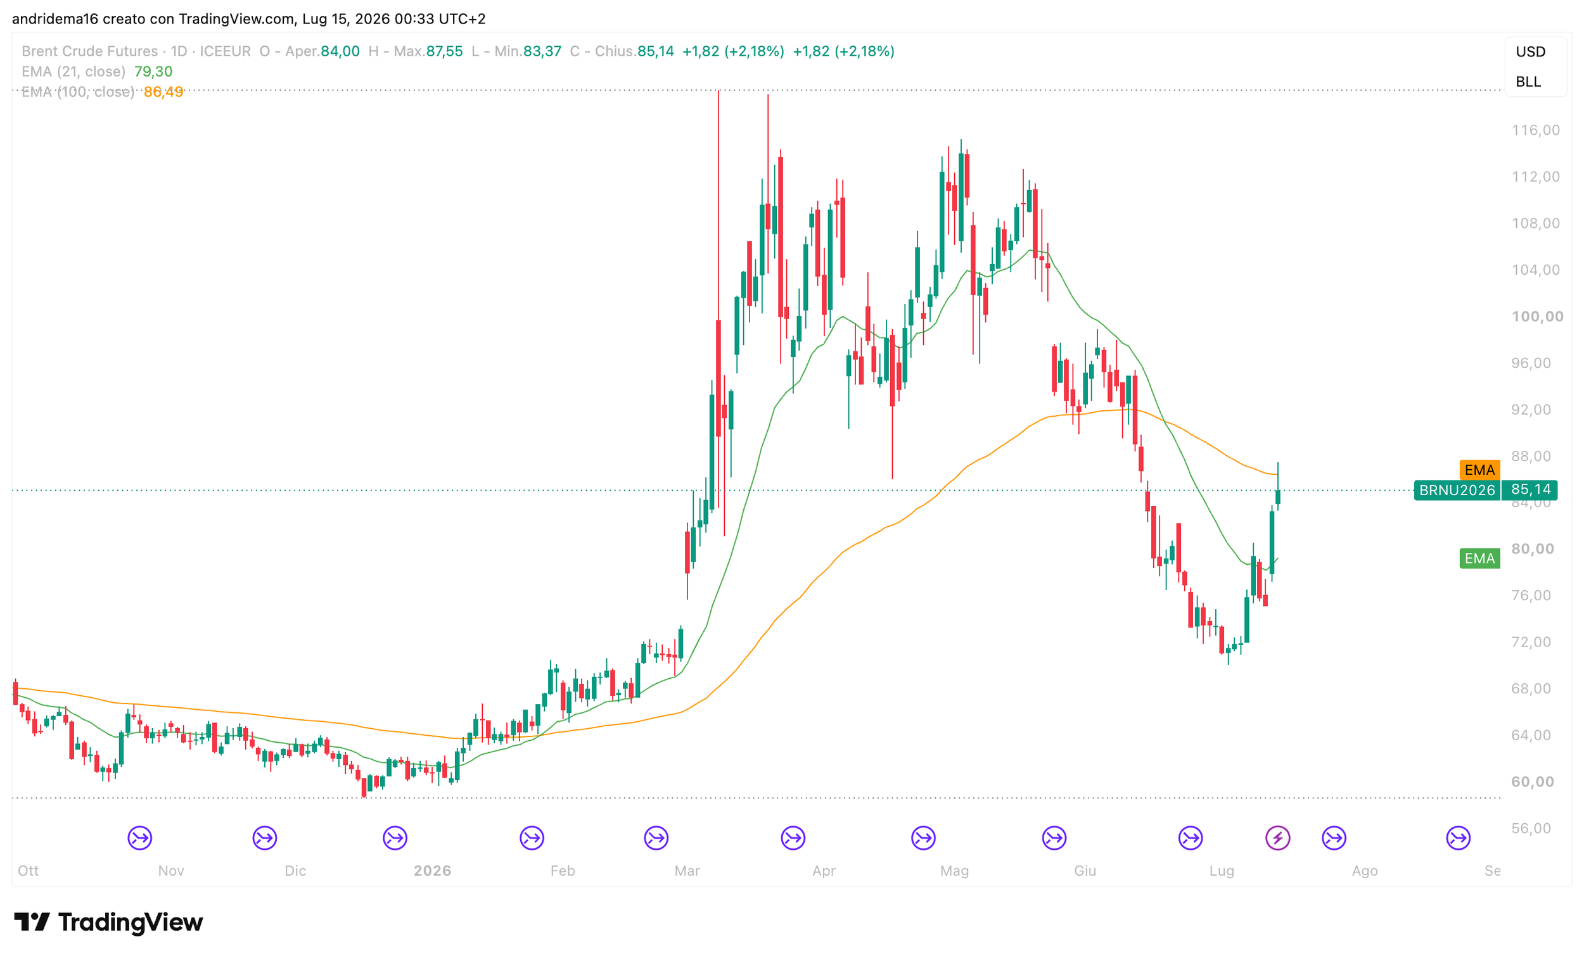Screen dimensions: 1584x958
Task: Click the Lug label on time axis
Action: [x=1222, y=871]
